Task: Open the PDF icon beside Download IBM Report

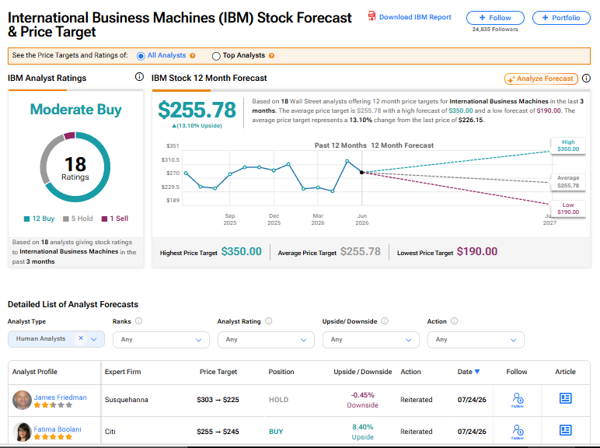Action: click(372, 16)
